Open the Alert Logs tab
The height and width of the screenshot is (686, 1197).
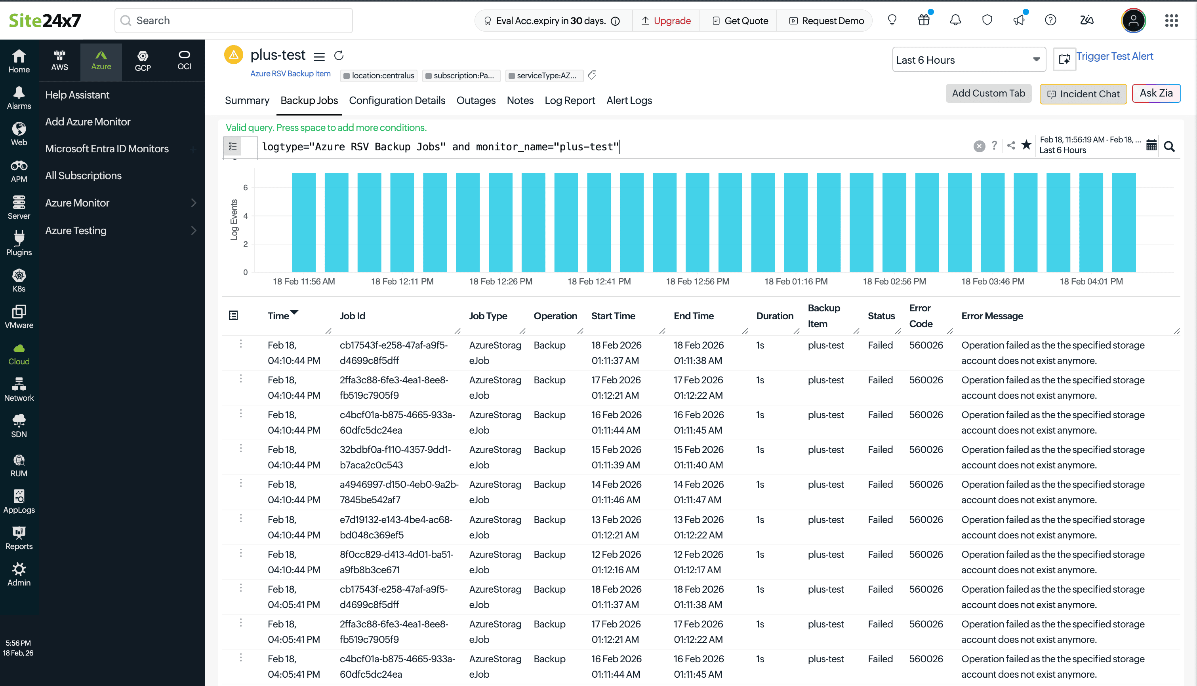pyautogui.click(x=629, y=100)
